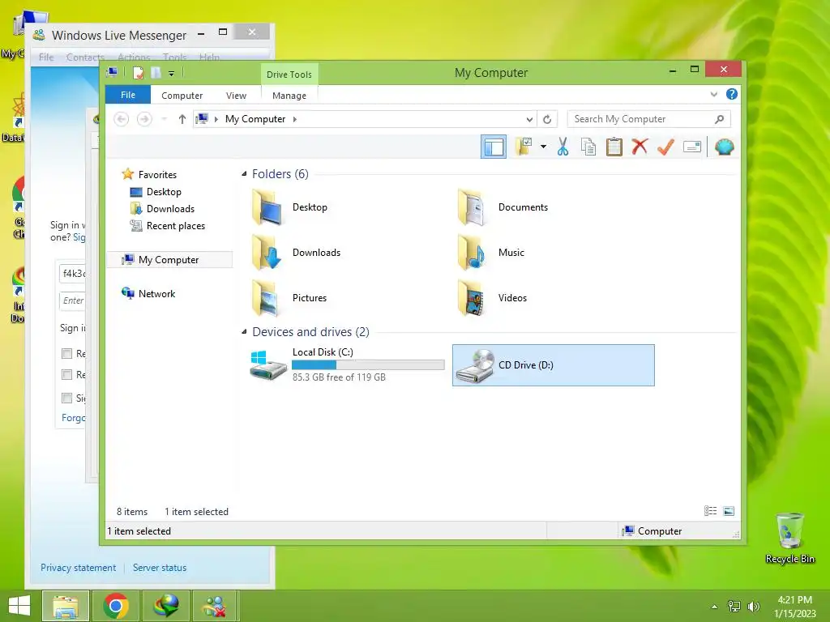Click Privacy statement link in Messenger
830x622 pixels.
(x=78, y=568)
